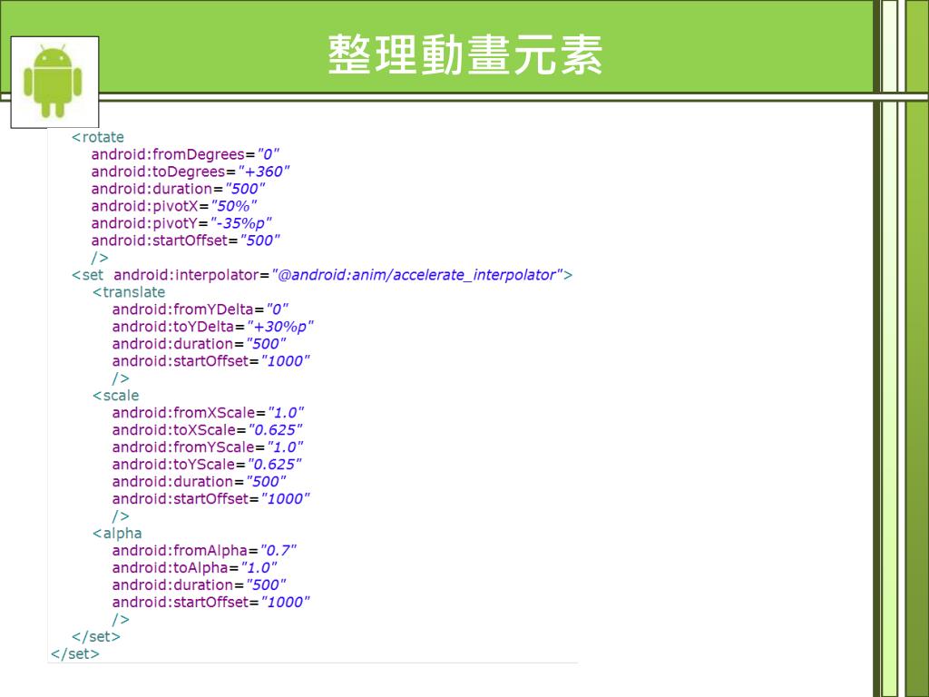Click the duration line inside the rotate block
Viewport: 929px width, 697px height.
[x=178, y=189]
